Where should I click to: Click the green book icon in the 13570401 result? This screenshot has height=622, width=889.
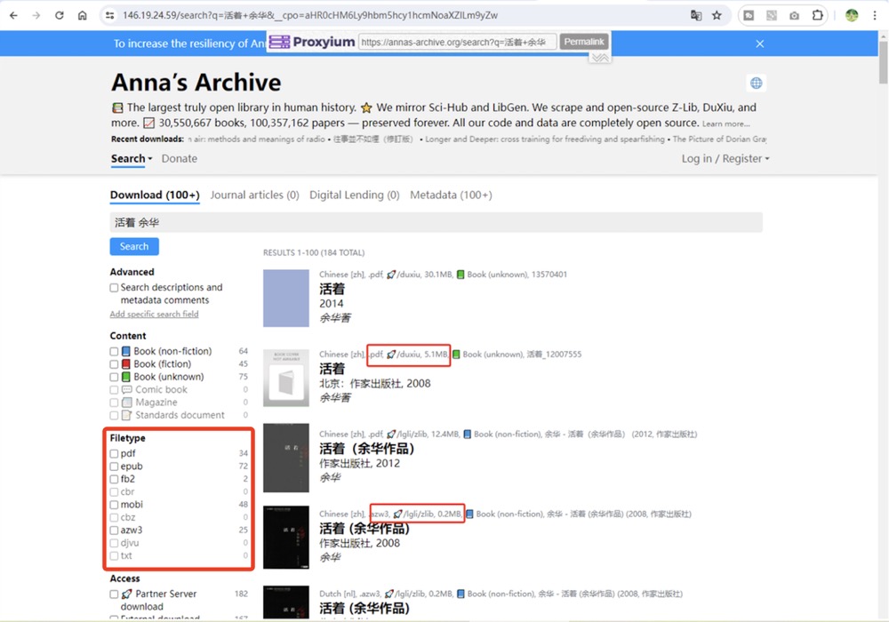[461, 275]
